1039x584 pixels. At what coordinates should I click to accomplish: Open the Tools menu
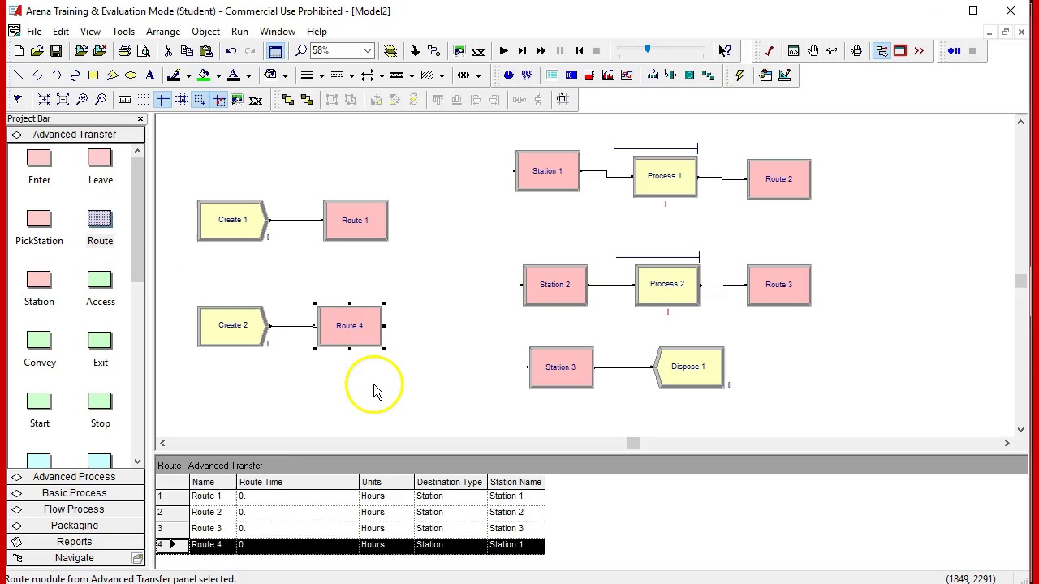pyautogui.click(x=123, y=32)
